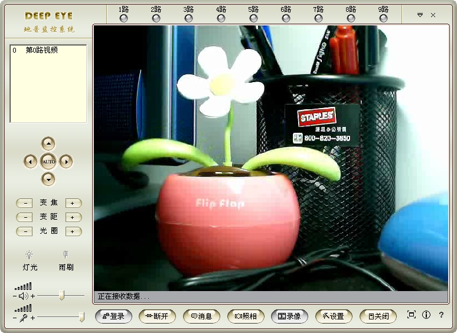
Task: Click the question mark help icon
Action: [x=441, y=315]
